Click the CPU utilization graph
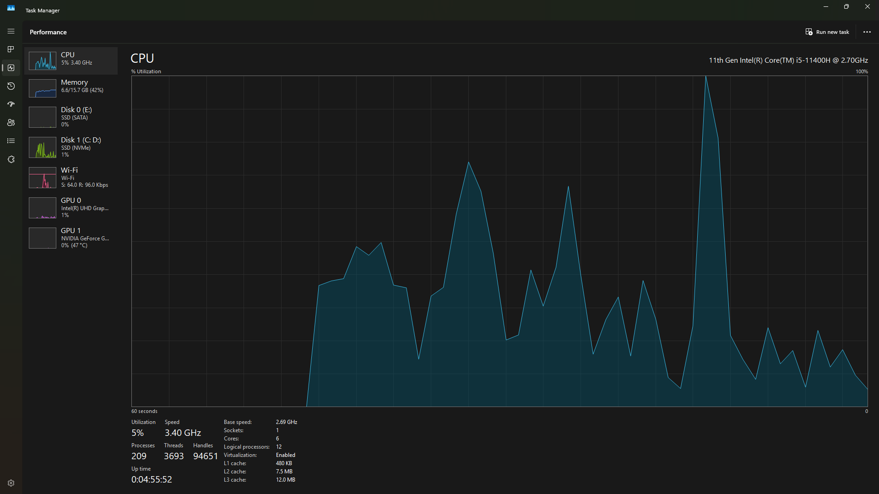The width and height of the screenshot is (879, 494). (499, 241)
